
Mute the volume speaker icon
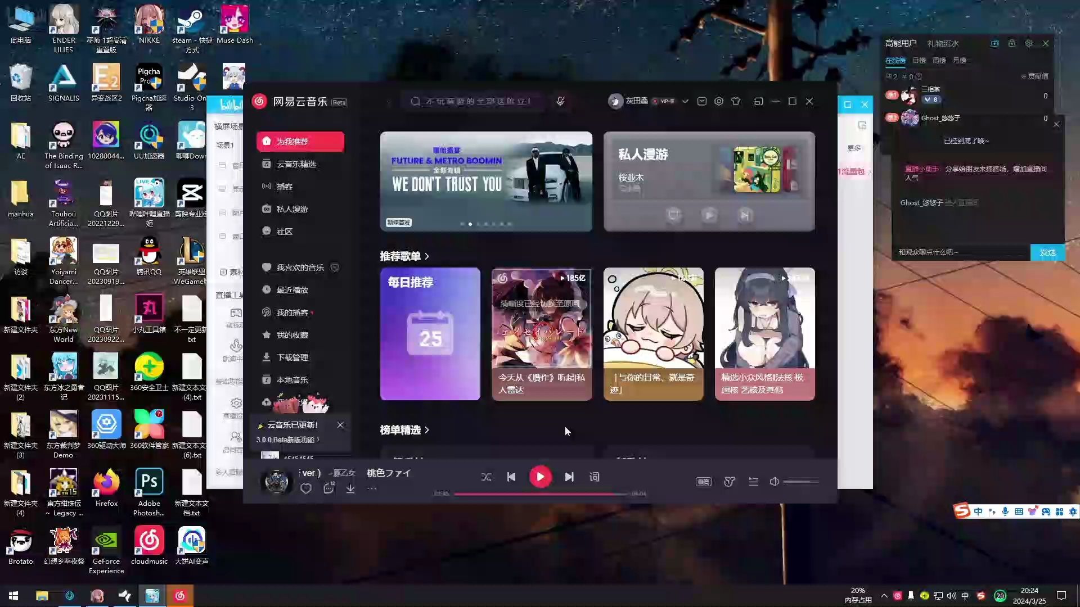coord(775,482)
